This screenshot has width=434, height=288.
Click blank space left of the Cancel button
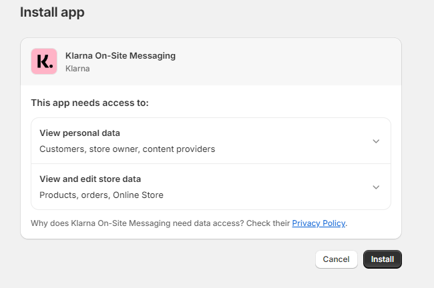coord(200,259)
